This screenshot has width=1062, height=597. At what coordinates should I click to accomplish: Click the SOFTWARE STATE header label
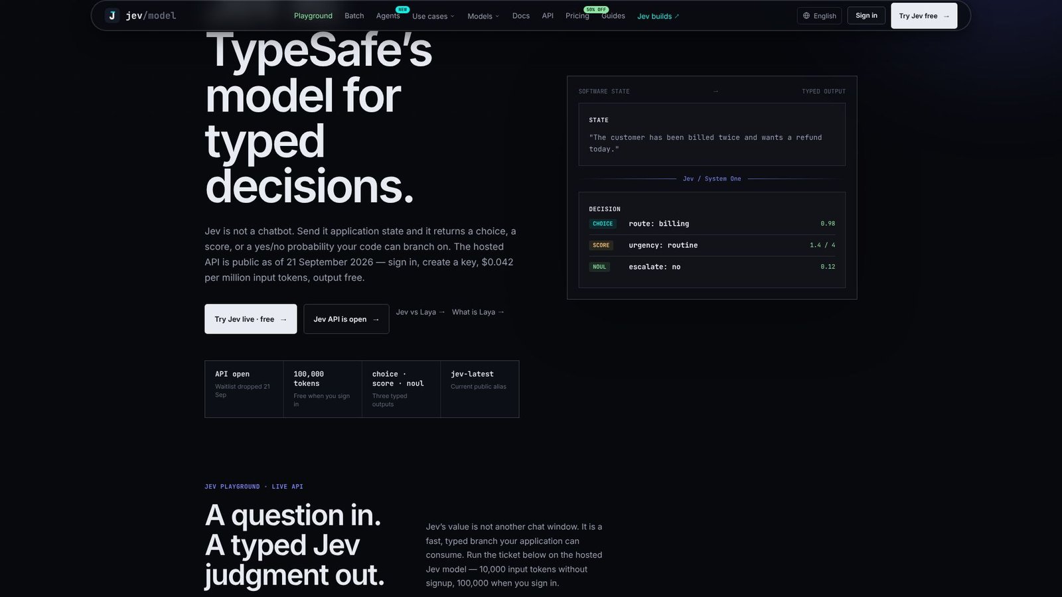pos(604,92)
